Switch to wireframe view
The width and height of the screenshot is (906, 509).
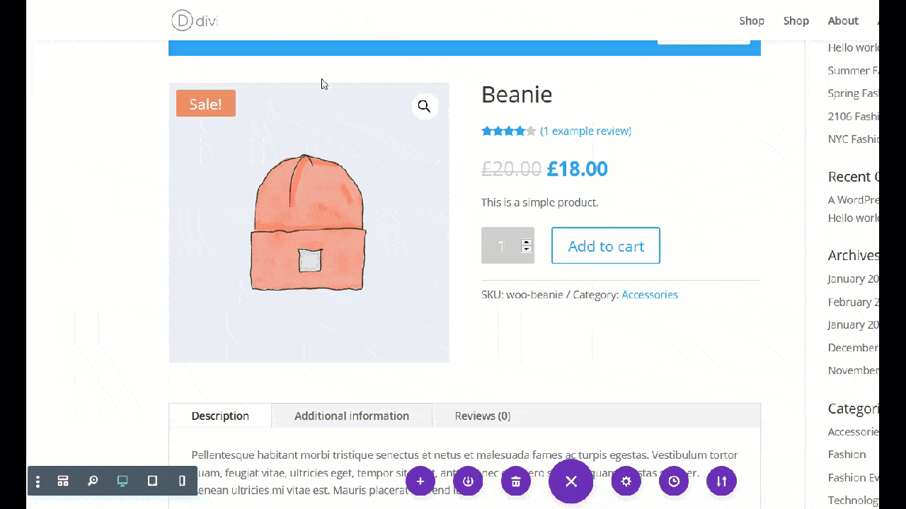(x=63, y=481)
